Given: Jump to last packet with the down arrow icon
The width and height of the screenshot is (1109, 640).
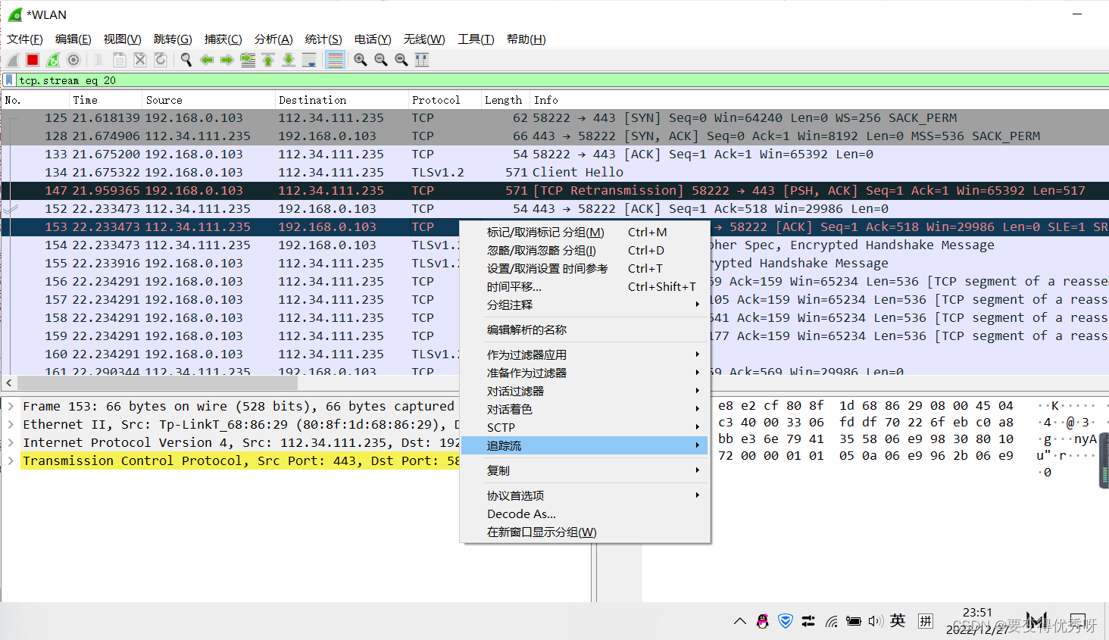Looking at the screenshot, I should tap(289, 60).
